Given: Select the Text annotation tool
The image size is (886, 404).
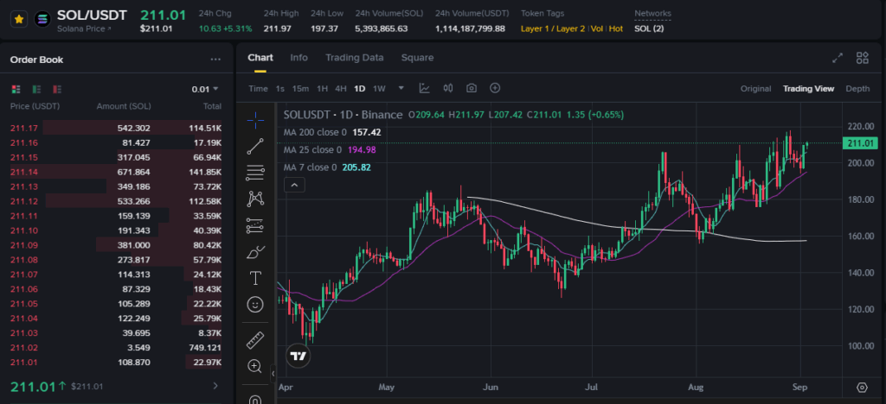Looking at the screenshot, I should [x=255, y=278].
